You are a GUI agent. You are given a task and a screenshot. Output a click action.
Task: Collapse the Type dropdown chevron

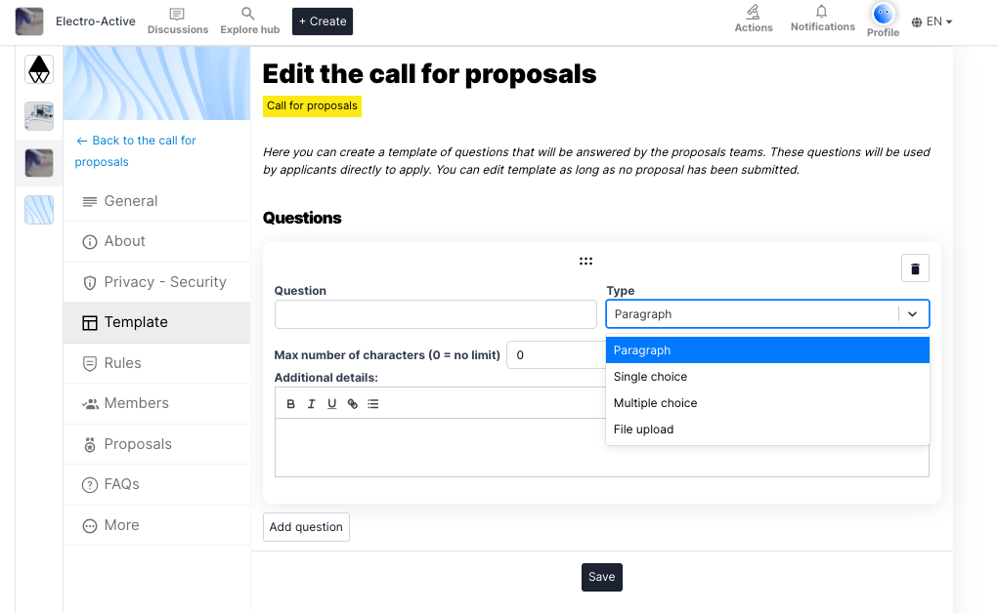tap(912, 314)
